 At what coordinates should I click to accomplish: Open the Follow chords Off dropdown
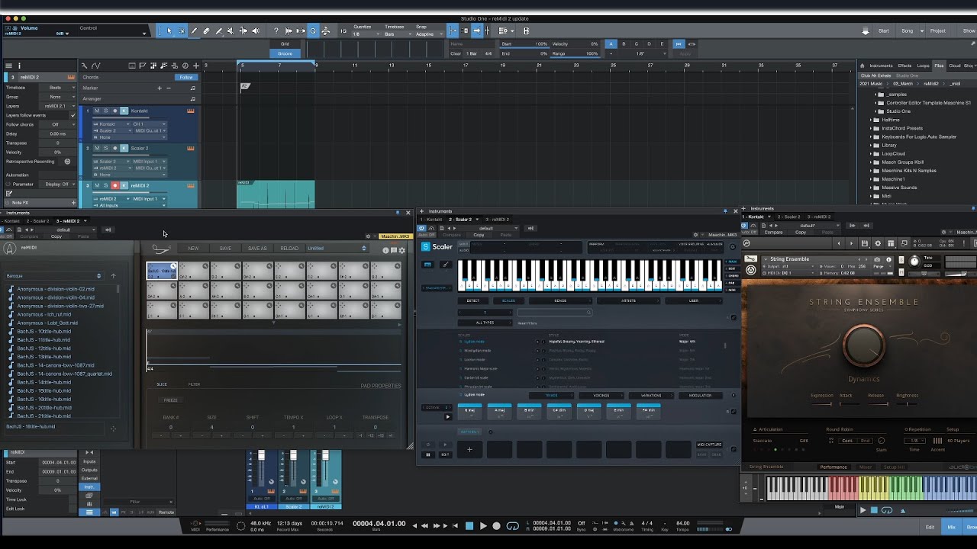58,124
